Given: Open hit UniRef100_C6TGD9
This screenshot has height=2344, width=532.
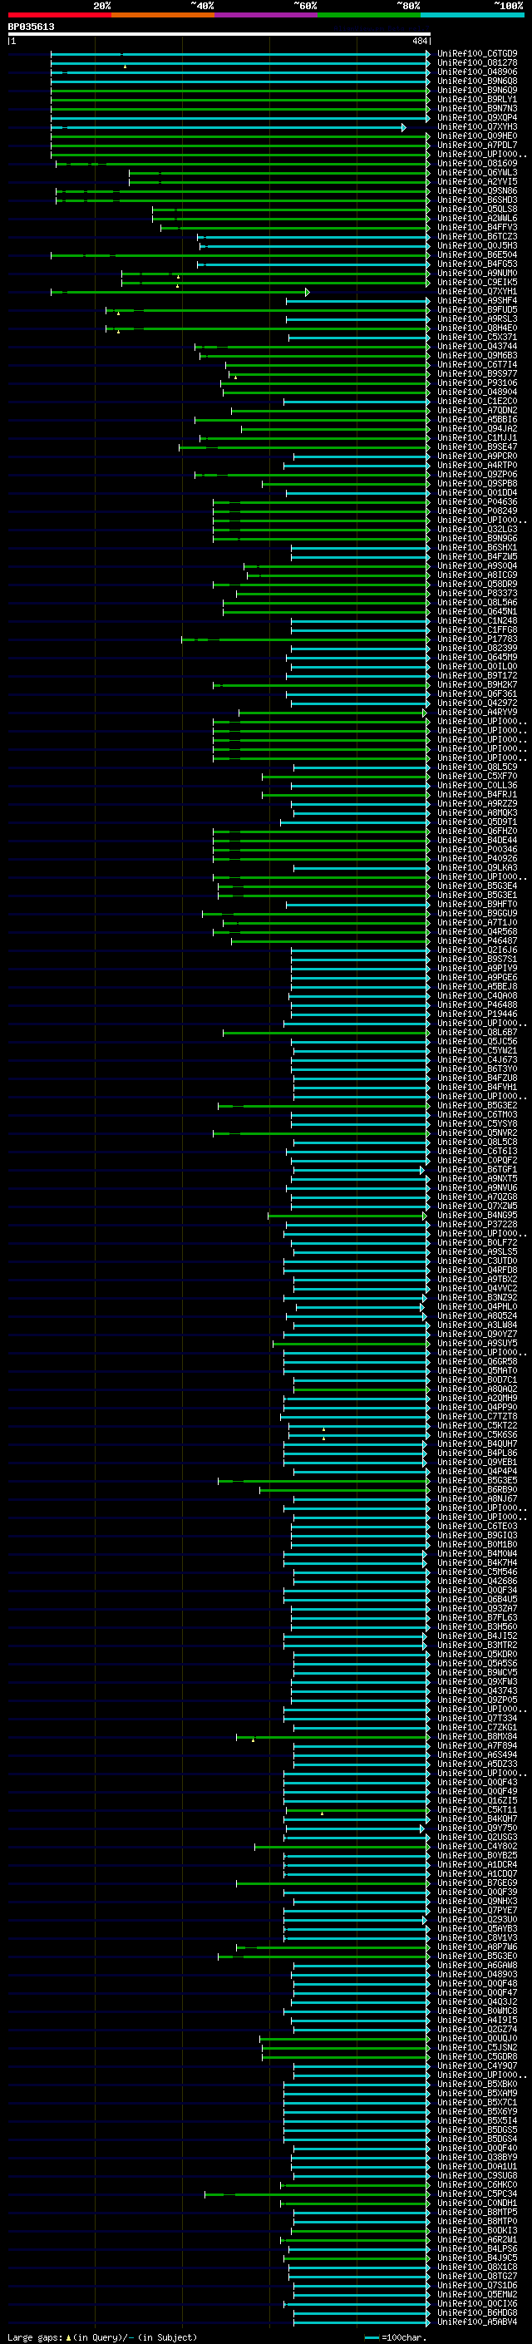Looking at the screenshot, I should coord(477,54).
